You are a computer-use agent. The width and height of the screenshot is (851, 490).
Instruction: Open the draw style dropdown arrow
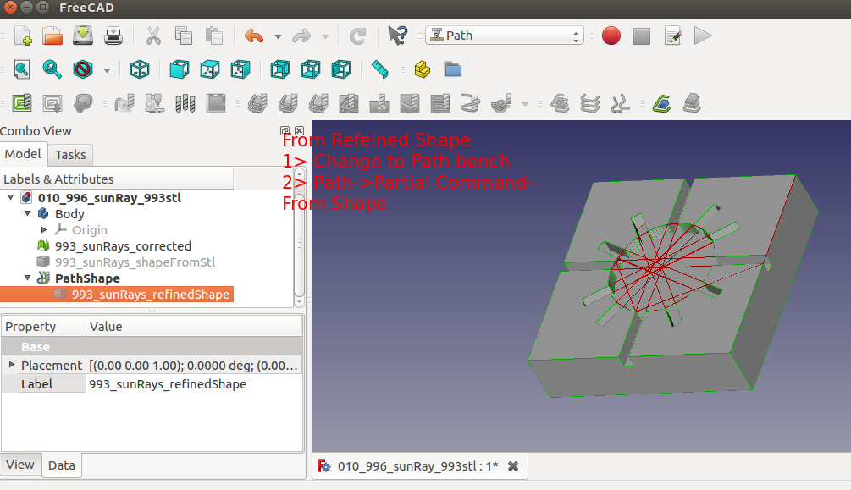click(107, 70)
